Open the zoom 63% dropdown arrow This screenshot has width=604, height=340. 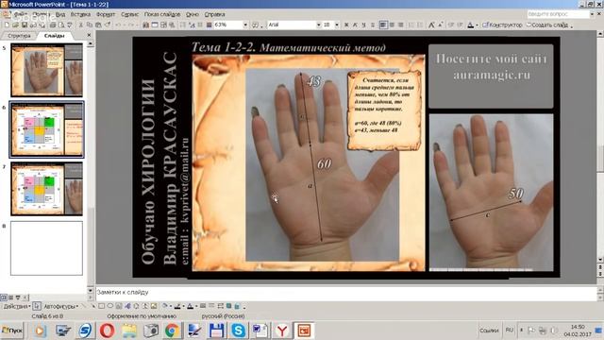[245, 25]
